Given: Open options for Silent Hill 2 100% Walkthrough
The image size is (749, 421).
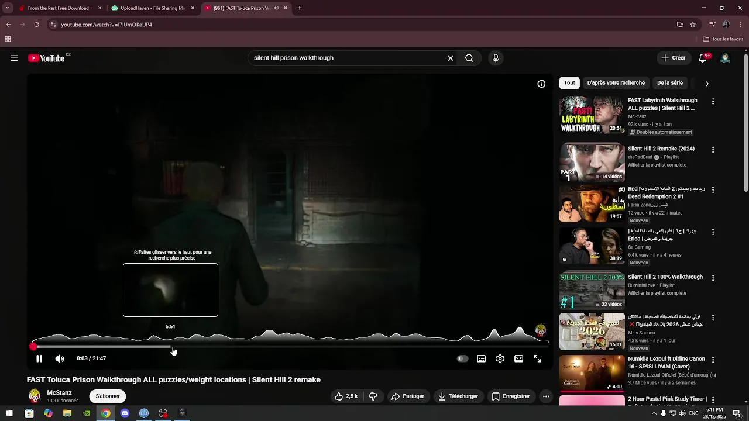Looking at the screenshot, I should (713, 278).
